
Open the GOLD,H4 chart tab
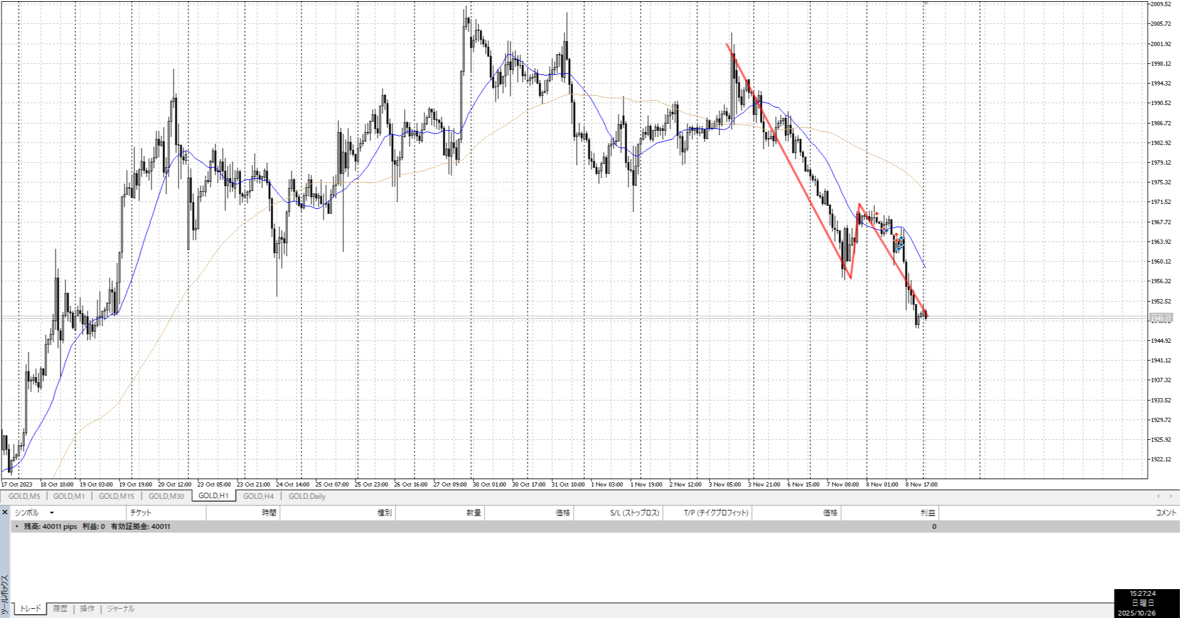[x=258, y=496]
